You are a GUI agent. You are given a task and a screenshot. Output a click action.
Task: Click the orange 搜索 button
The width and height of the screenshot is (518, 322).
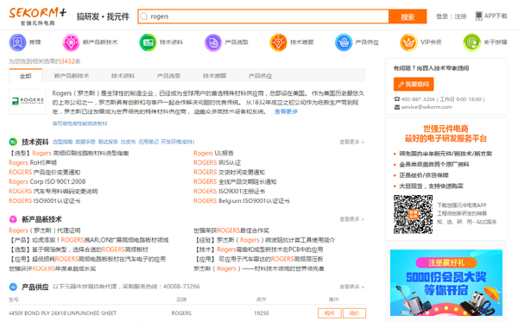pyautogui.click(x=407, y=17)
